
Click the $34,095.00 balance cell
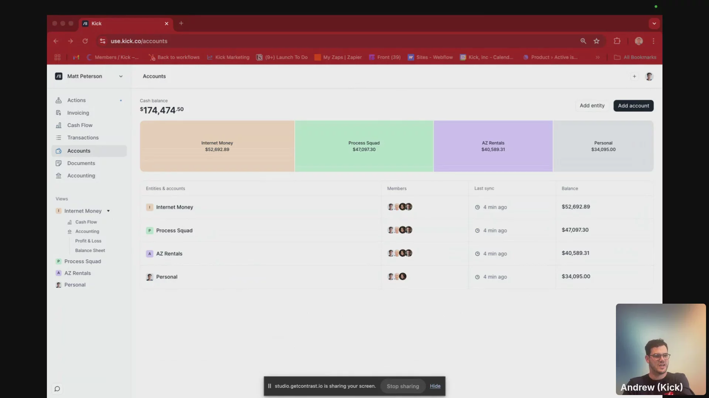click(x=576, y=276)
